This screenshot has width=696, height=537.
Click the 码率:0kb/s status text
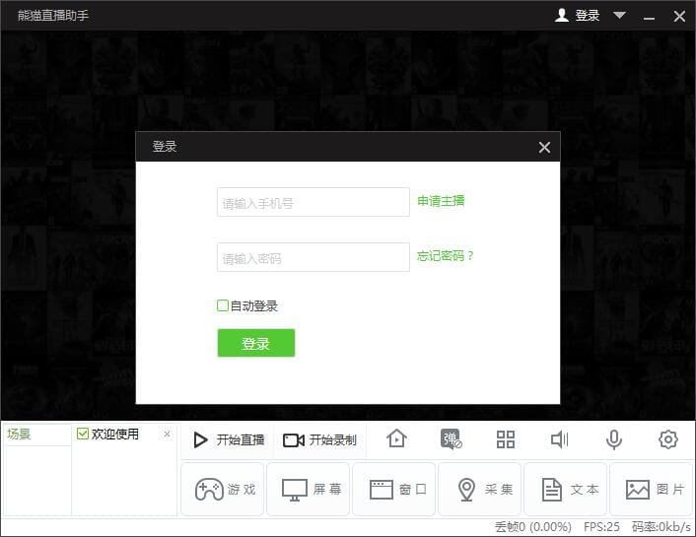pos(661,527)
